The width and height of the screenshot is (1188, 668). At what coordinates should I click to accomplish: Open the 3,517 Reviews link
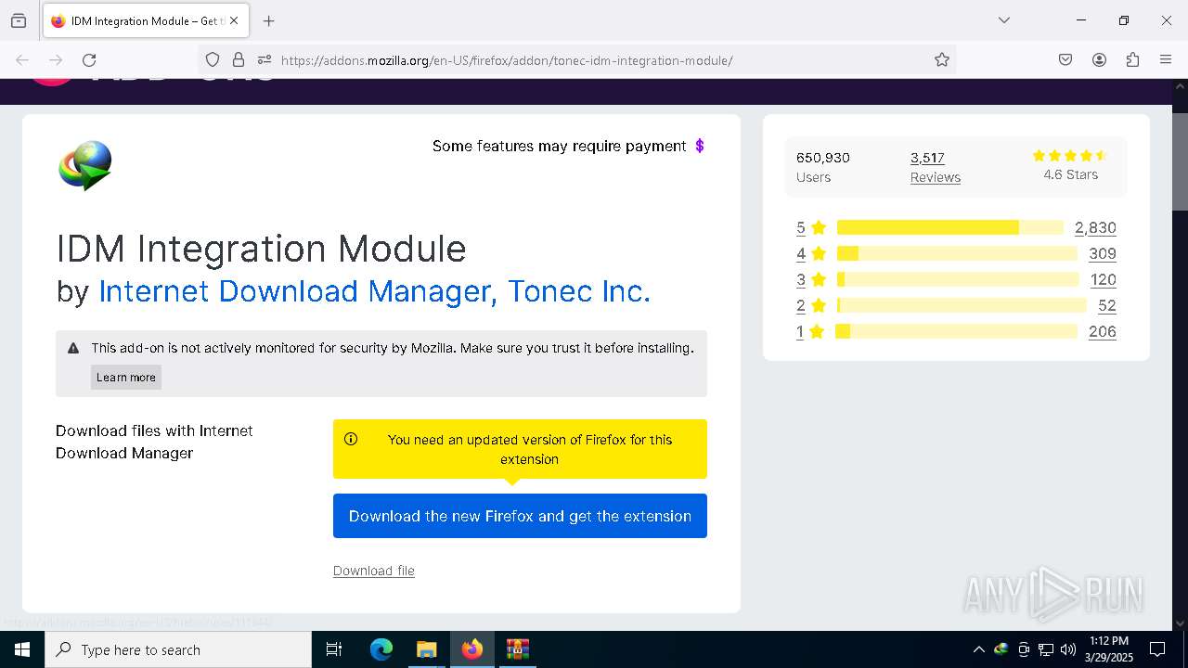tap(935, 167)
